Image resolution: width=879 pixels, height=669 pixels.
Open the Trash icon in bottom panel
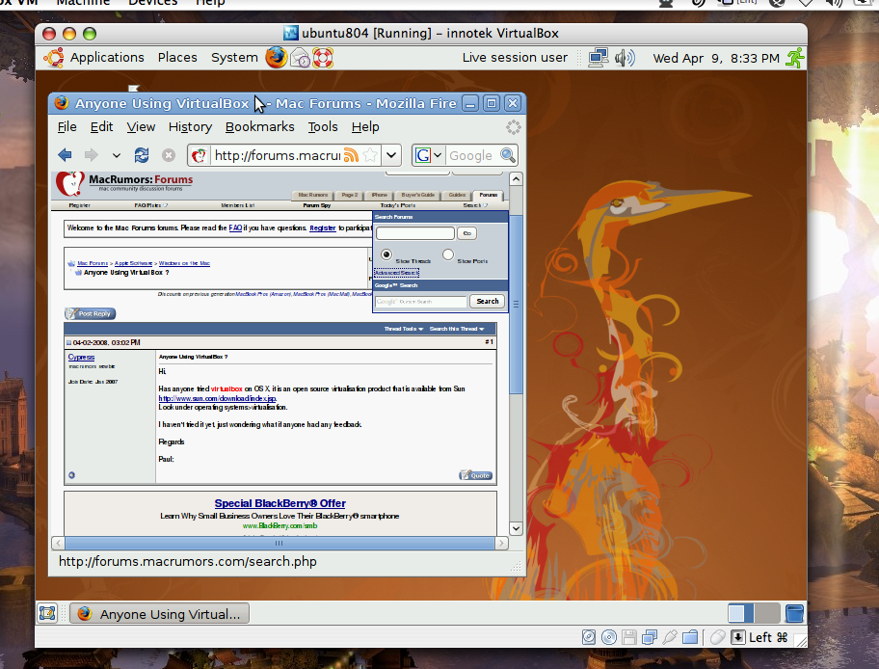pyautogui.click(x=794, y=613)
